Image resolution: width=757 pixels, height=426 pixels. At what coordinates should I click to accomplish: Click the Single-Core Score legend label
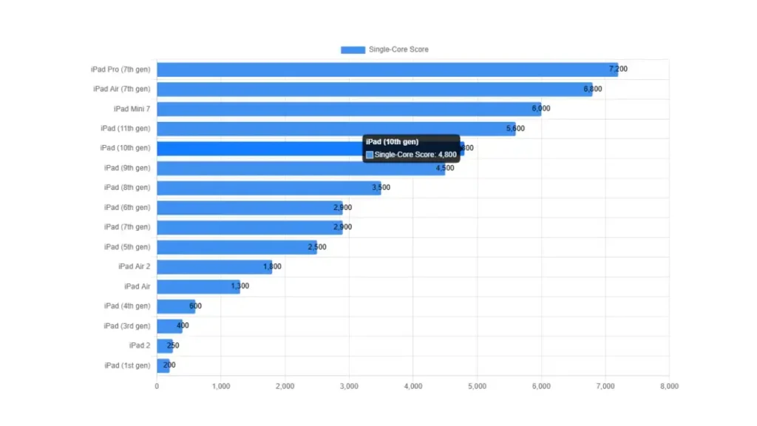coord(398,50)
